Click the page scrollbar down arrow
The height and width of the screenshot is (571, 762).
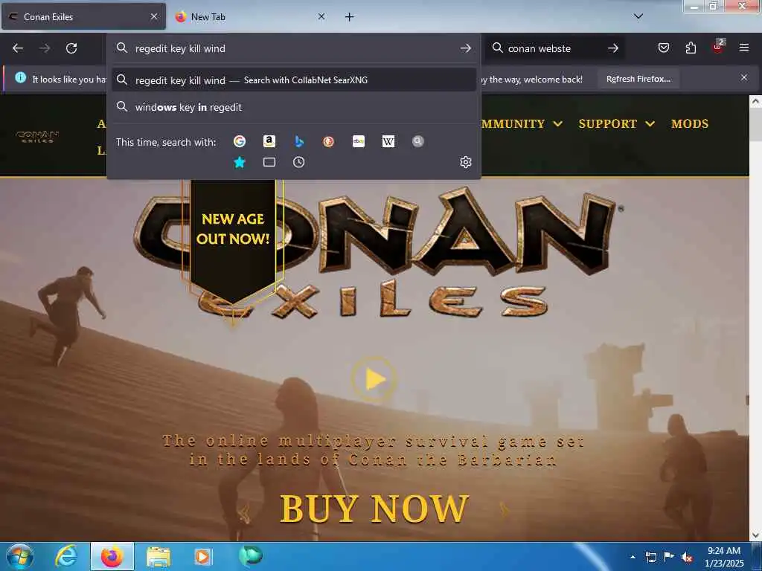pyautogui.click(x=755, y=535)
